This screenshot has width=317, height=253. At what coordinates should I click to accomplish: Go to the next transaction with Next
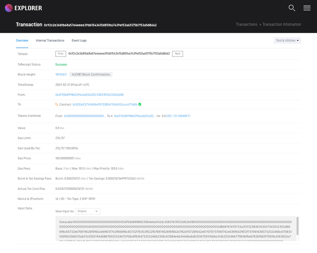click(x=178, y=54)
